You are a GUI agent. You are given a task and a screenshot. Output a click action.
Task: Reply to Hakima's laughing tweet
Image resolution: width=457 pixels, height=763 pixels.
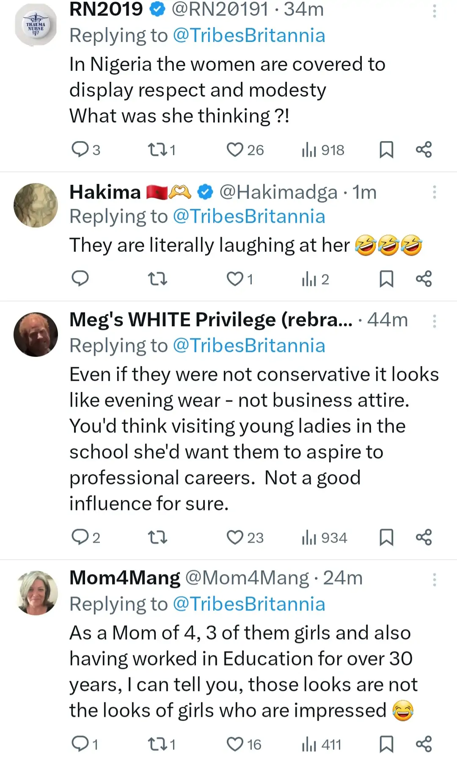(x=80, y=279)
